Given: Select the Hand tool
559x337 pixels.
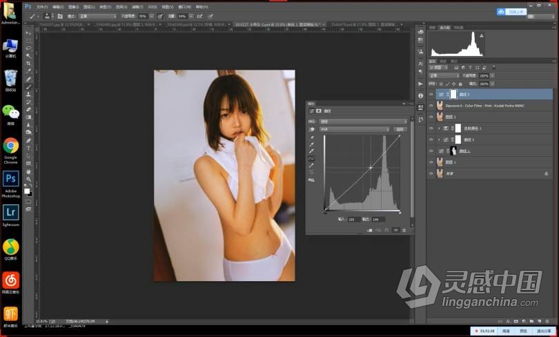Looking at the screenshot, I should pyautogui.click(x=28, y=171).
